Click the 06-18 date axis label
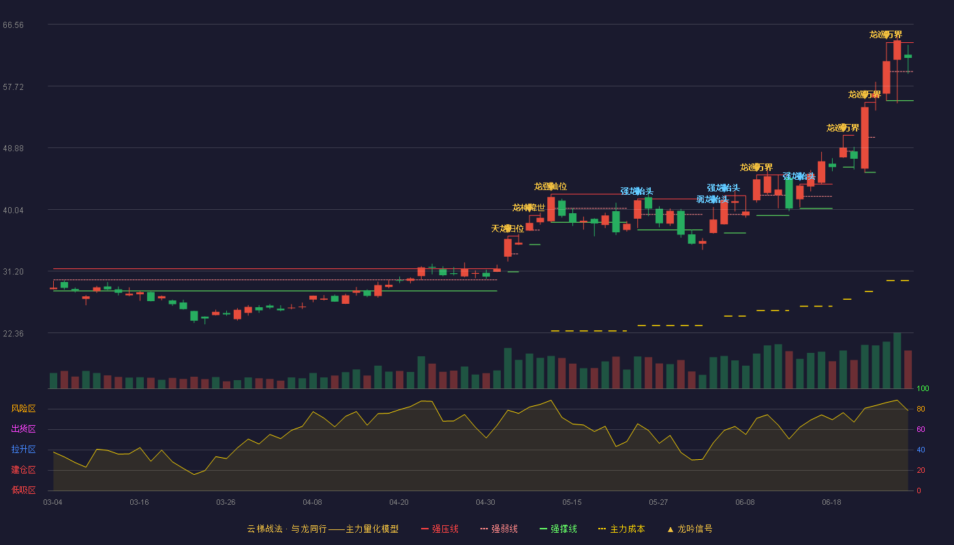The width and height of the screenshot is (954, 545). [x=831, y=502]
